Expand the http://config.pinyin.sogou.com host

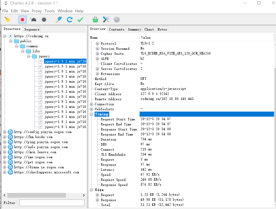coord(4,132)
